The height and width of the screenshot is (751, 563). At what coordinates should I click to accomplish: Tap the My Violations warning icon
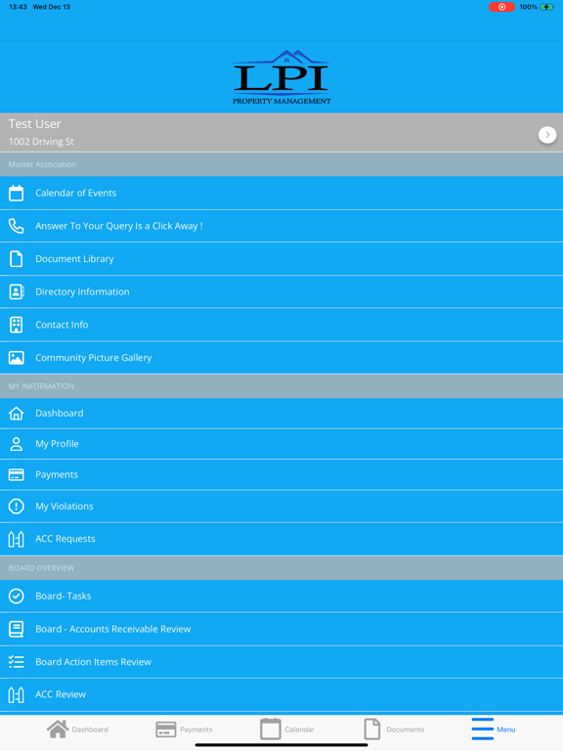pos(17,507)
